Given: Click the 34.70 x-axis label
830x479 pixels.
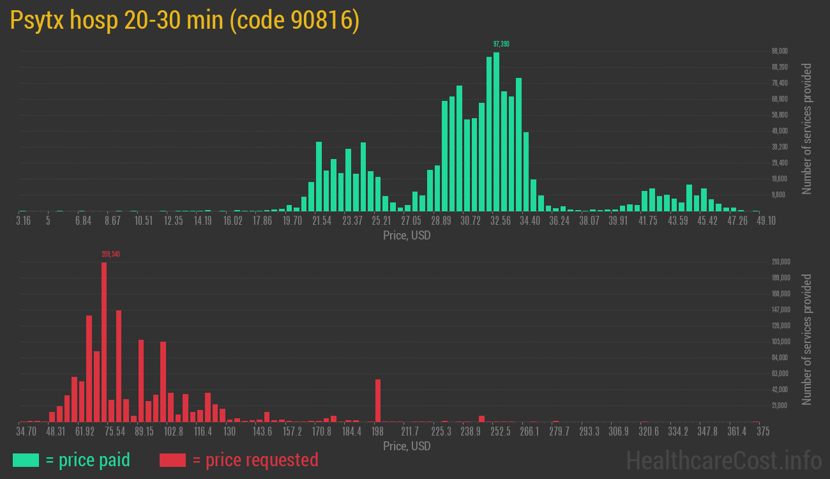Looking at the screenshot, I should [x=26, y=432].
